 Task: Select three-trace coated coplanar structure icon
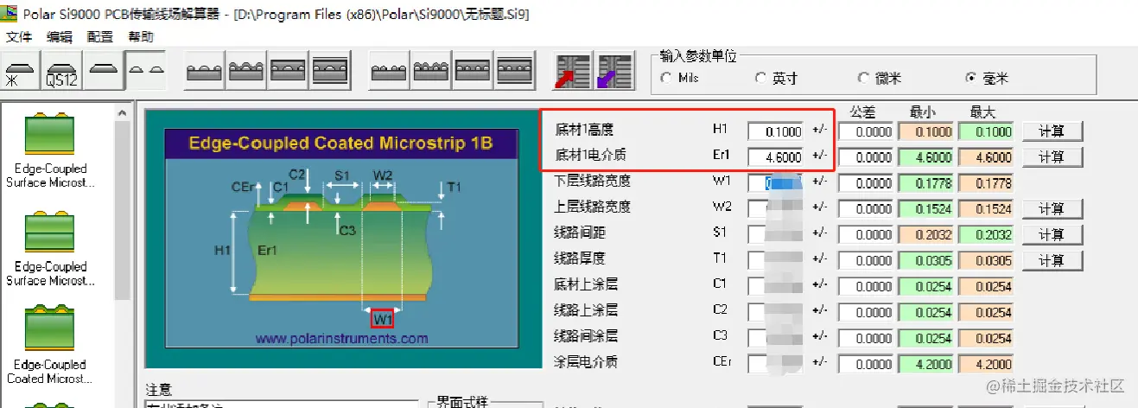click(x=246, y=70)
